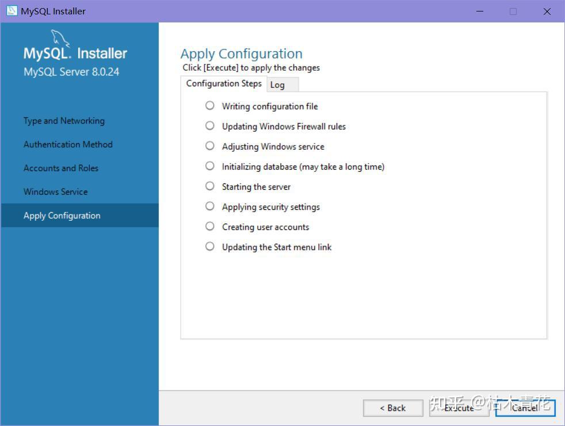Click the MySQL Installer title bar icon
Viewport: 565px width, 426px height.
pos(12,11)
